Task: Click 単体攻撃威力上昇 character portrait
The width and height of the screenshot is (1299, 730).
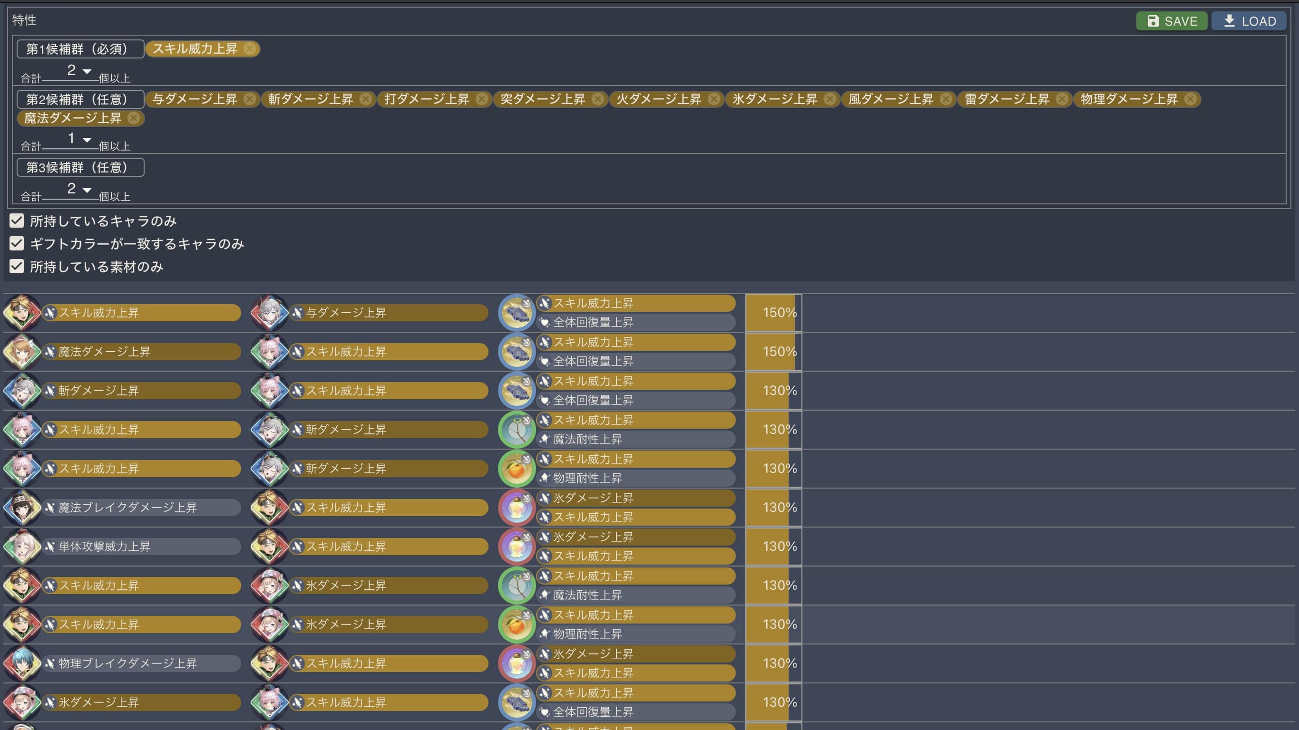Action: coord(22,546)
